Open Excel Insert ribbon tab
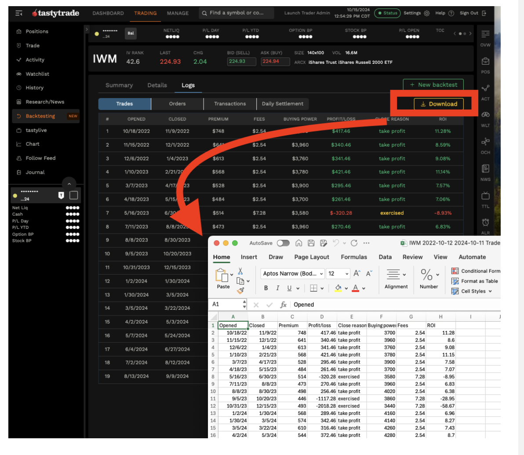 click(249, 257)
